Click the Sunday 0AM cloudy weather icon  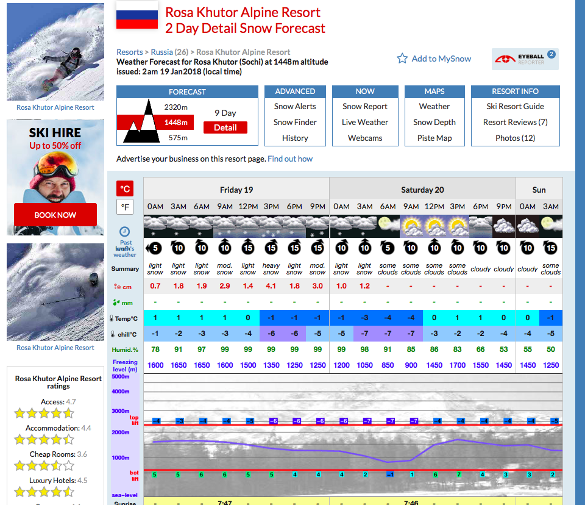pos(528,226)
